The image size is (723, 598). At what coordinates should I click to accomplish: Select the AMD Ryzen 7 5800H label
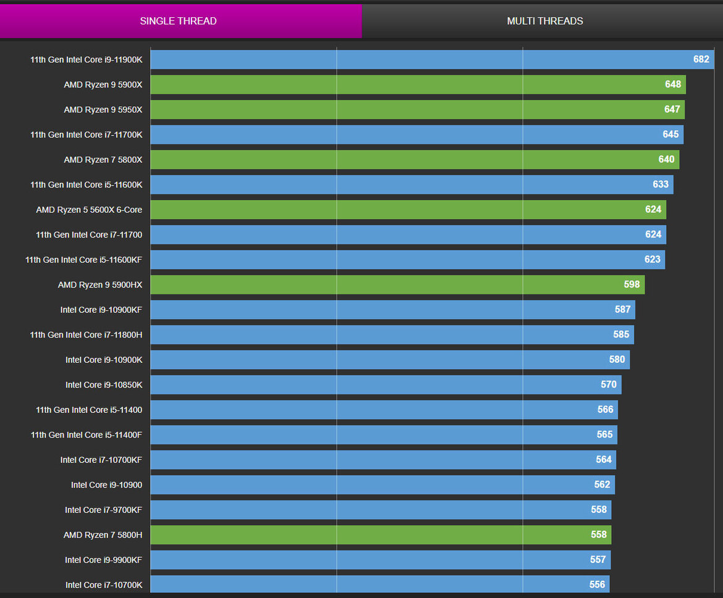(103, 535)
